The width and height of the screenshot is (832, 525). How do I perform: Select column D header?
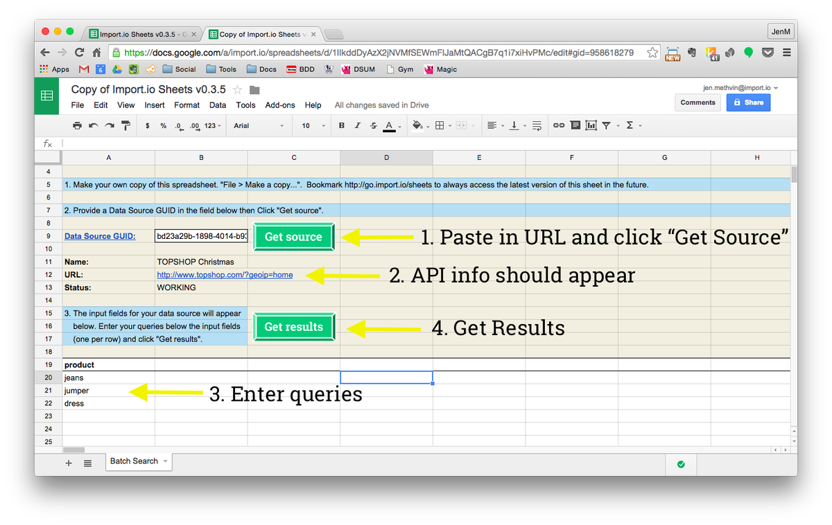click(386, 158)
